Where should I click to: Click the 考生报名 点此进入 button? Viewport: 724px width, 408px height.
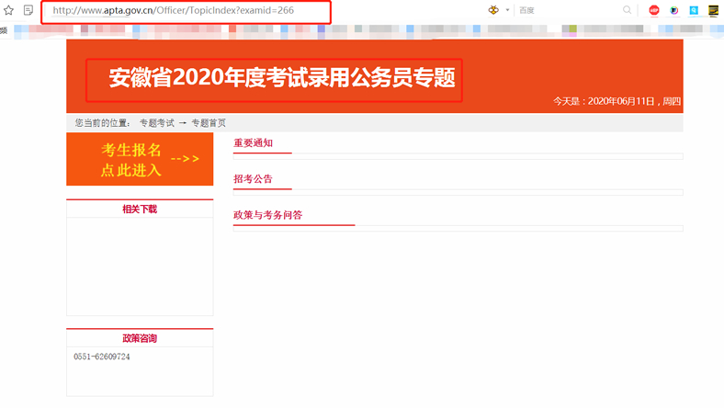tap(140, 159)
